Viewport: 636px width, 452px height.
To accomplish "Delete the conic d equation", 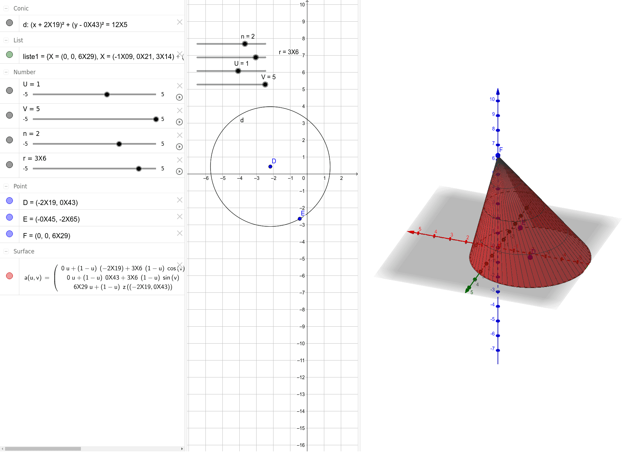I will (x=180, y=22).
